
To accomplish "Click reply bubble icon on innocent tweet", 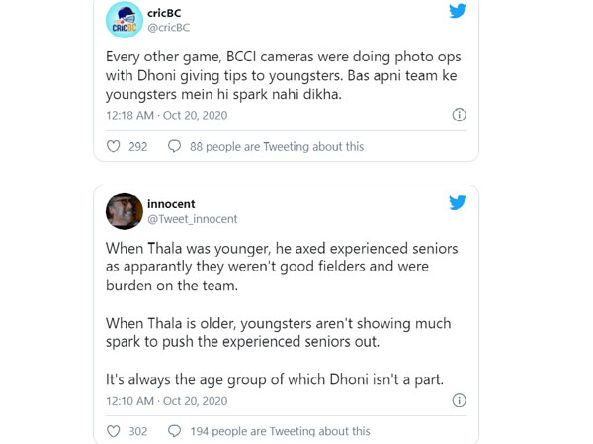I will tap(175, 431).
